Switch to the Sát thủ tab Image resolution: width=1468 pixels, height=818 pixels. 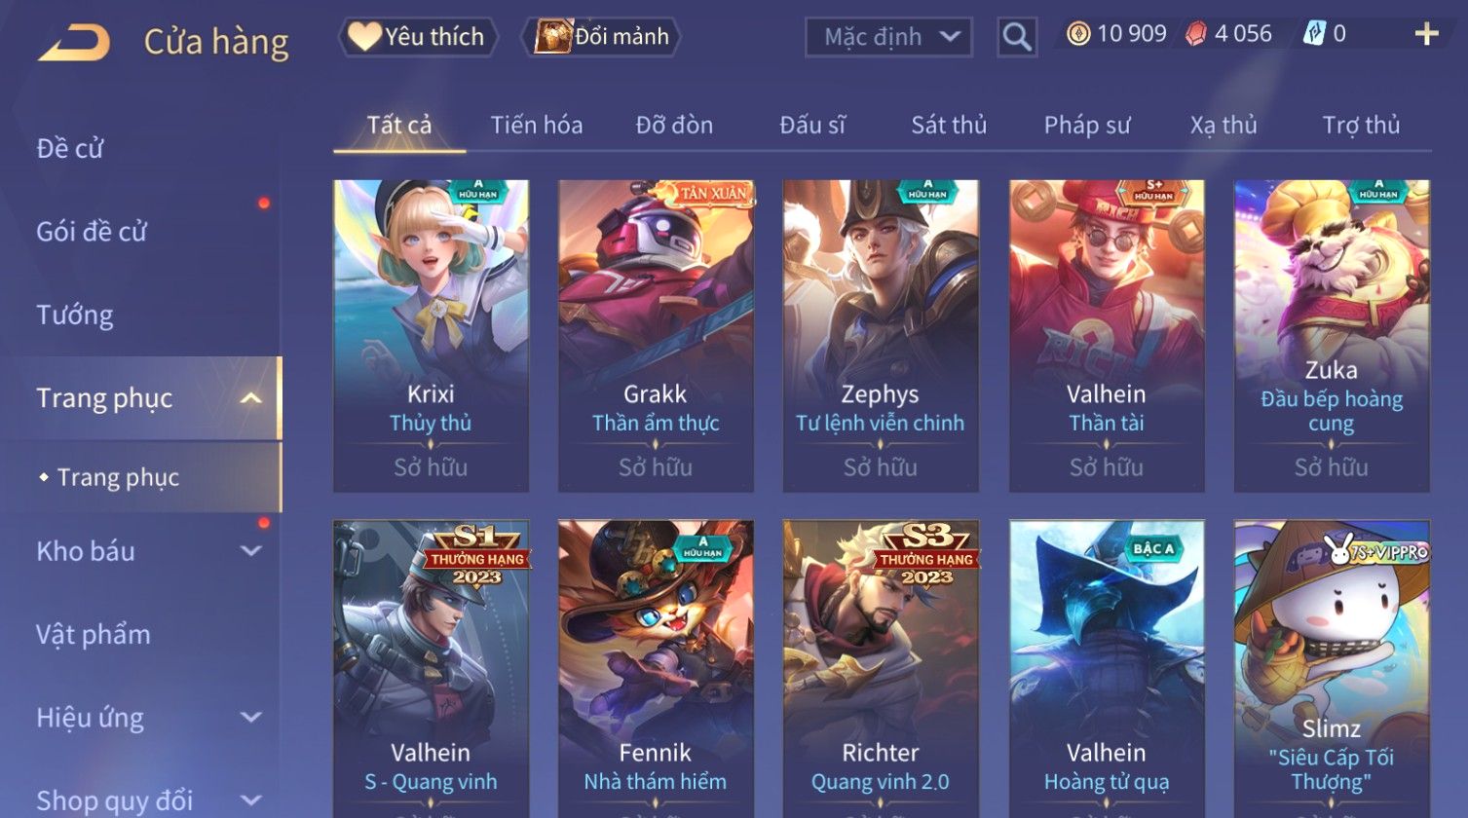coord(949,125)
